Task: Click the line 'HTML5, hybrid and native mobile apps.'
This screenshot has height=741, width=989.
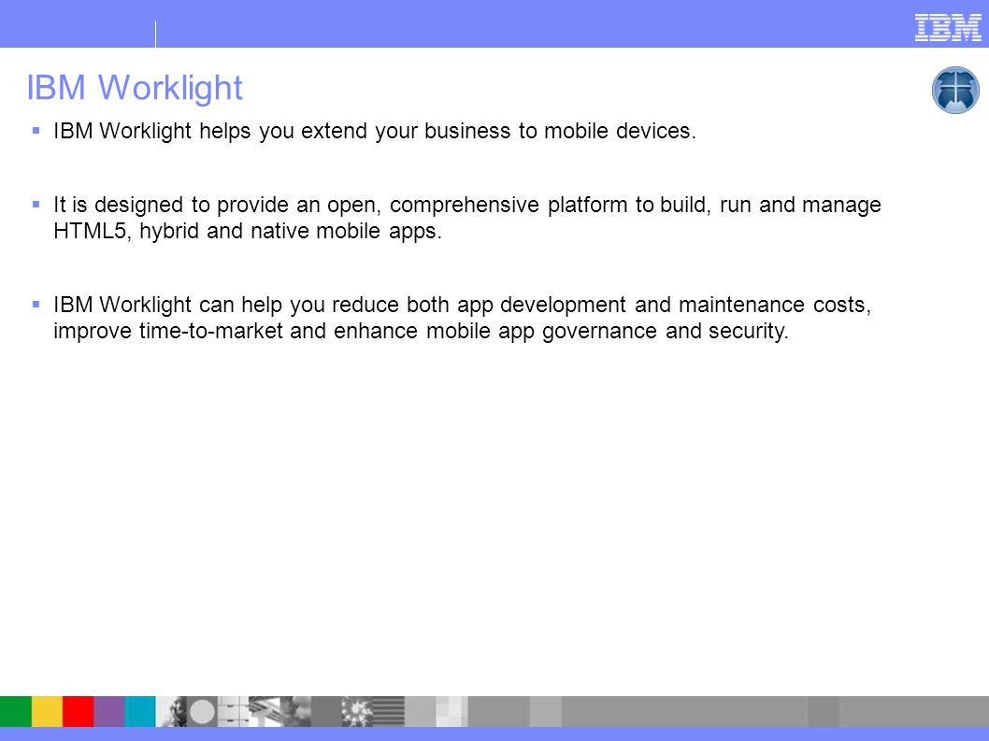Action: point(247,231)
